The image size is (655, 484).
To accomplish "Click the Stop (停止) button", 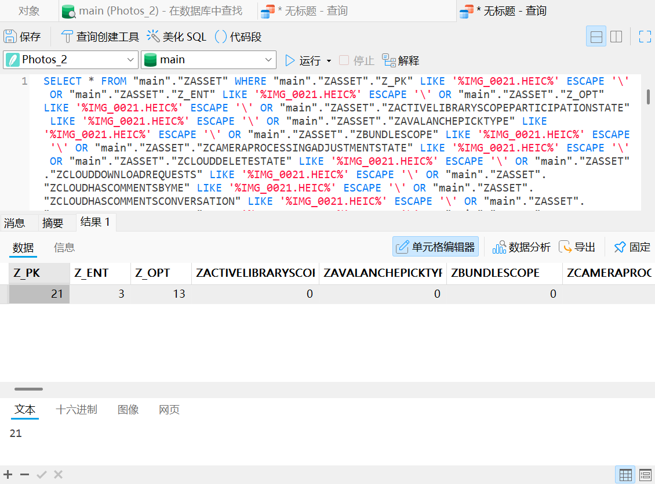I will [356, 61].
